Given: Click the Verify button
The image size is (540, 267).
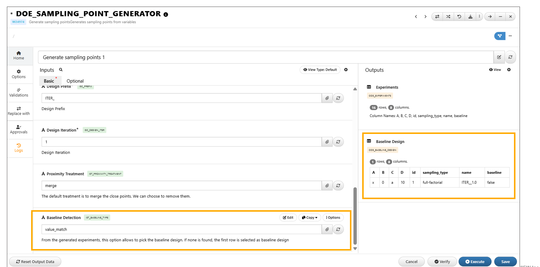Looking at the screenshot, I should pos(442,262).
